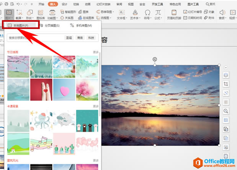The image size is (237, 170).
Task: Expand the 思维导图 mind map dropdown
Action: point(113,12)
